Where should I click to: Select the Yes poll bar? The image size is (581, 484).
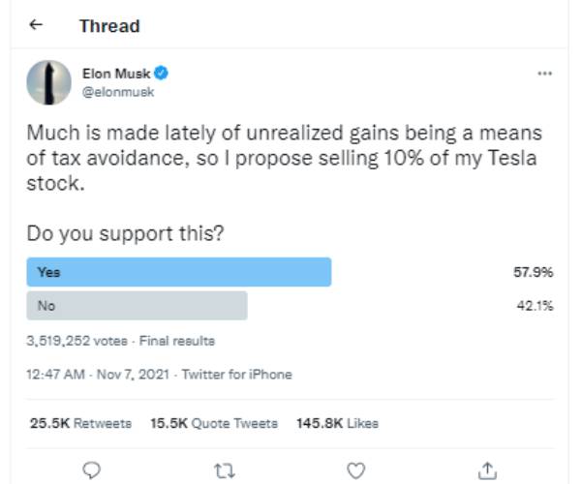[x=178, y=272]
